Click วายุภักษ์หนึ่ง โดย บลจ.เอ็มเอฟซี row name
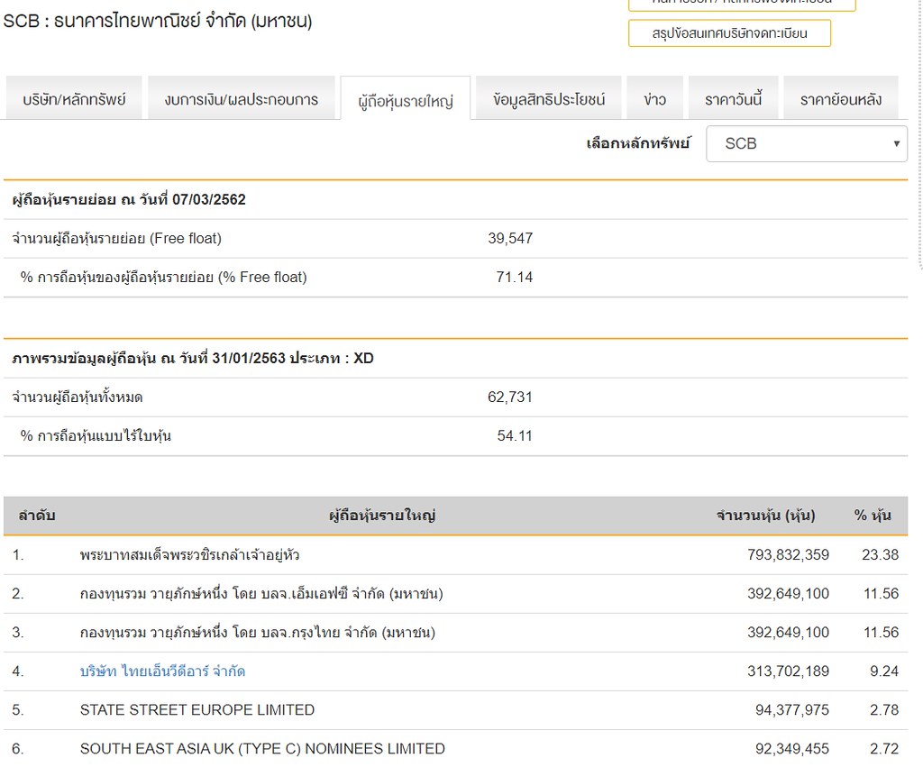 (x=261, y=593)
